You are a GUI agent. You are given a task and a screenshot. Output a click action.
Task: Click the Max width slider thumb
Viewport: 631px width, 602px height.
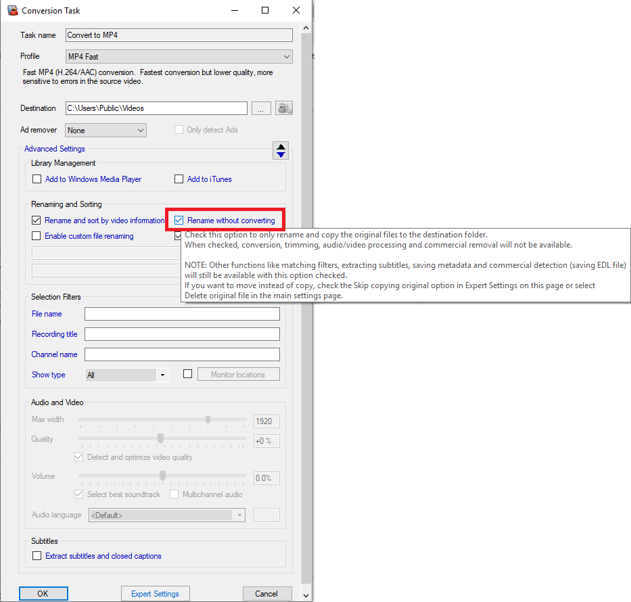click(x=208, y=420)
